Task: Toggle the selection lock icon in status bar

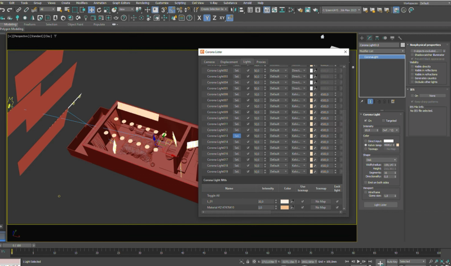Action: pos(247,261)
